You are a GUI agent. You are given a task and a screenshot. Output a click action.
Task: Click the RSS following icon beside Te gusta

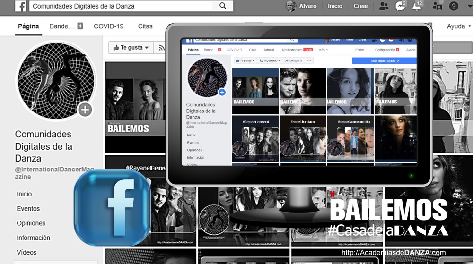[x=161, y=48]
